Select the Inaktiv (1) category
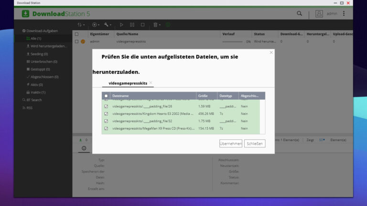The width and height of the screenshot is (367, 206). coord(36,92)
